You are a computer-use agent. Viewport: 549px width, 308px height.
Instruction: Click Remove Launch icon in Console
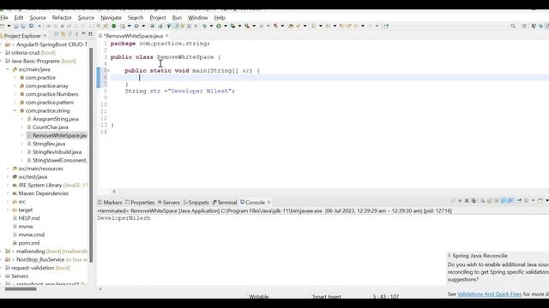[467, 201]
